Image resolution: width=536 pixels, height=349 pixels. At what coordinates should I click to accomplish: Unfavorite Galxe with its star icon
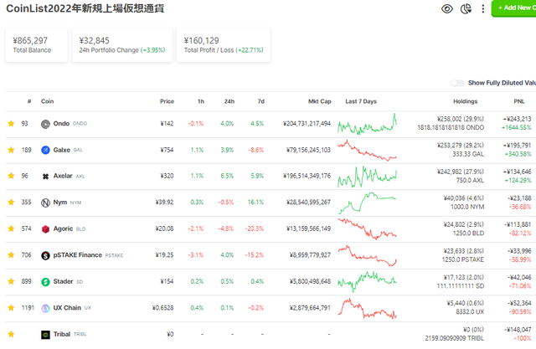[x=11, y=150]
